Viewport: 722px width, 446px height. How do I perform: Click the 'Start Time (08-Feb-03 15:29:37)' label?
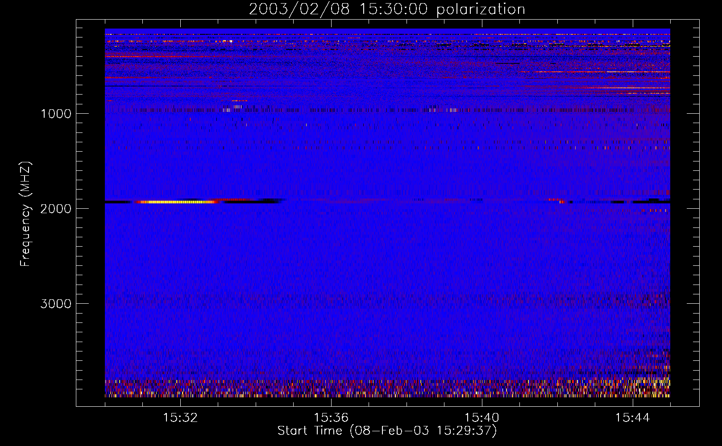[387, 431]
